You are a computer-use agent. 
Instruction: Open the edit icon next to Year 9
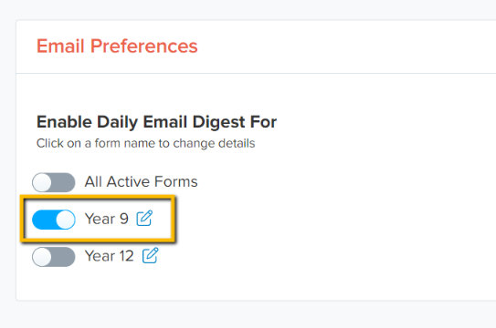coord(144,219)
